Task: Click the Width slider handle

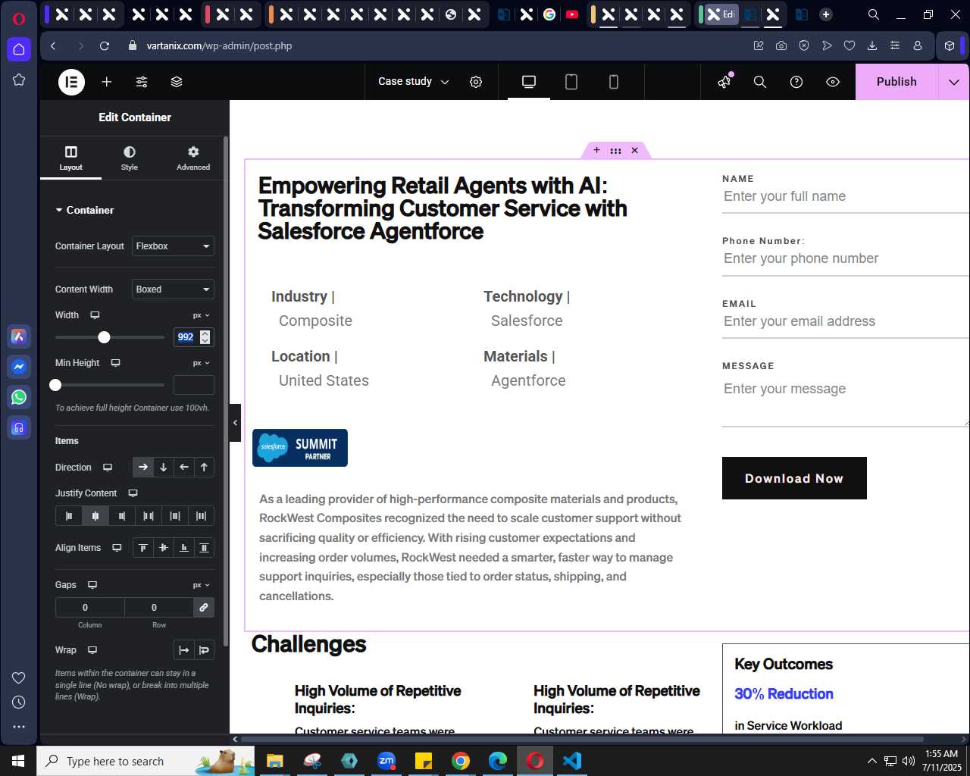Action: pos(105,337)
